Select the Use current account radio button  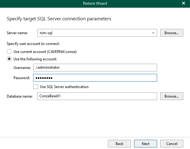[x=10, y=52]
